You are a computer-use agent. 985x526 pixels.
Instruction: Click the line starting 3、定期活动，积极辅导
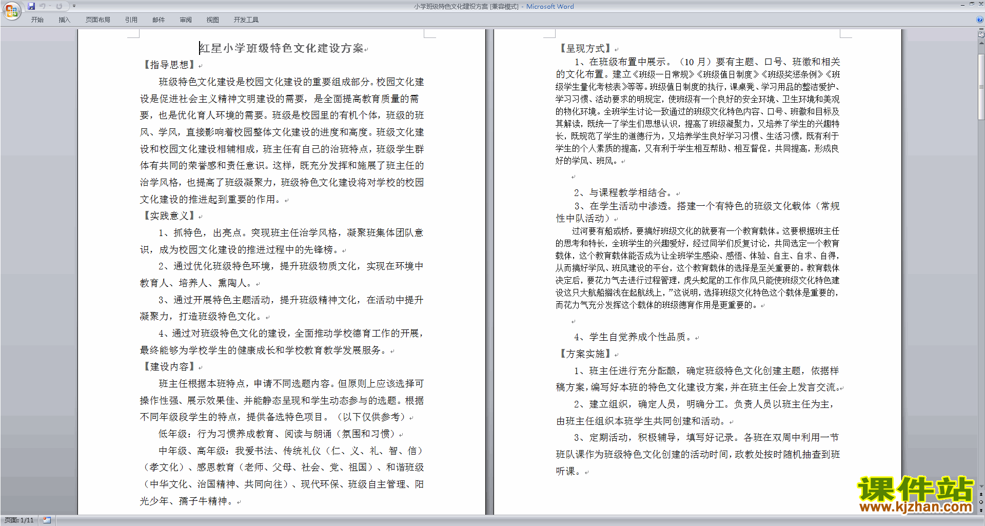pyautogui.click(x=706, y=437)
